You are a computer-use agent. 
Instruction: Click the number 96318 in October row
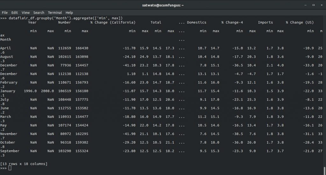66,142
